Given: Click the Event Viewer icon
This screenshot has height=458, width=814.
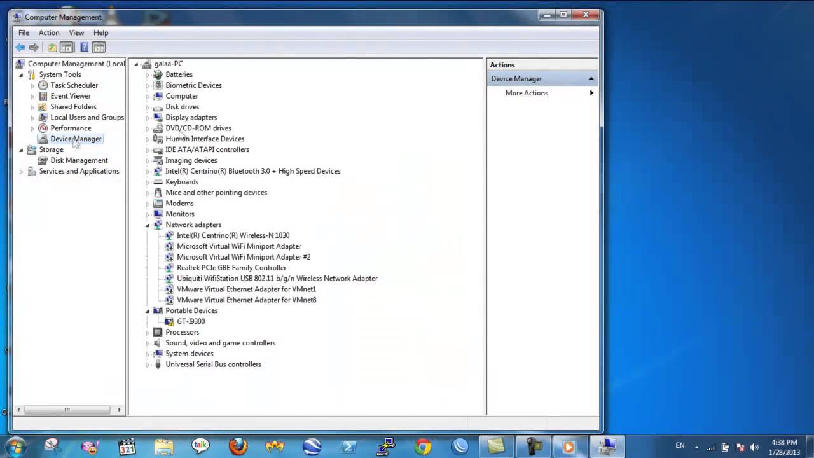Looking at the screenshot, I should point(43,96).
